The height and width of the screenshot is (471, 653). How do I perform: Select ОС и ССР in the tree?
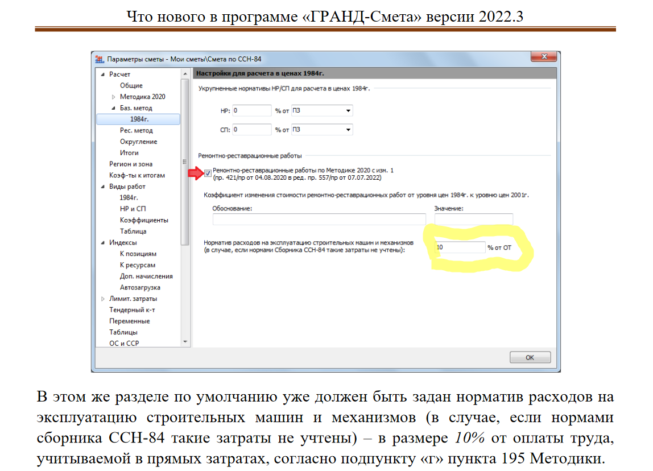point(124,344)
